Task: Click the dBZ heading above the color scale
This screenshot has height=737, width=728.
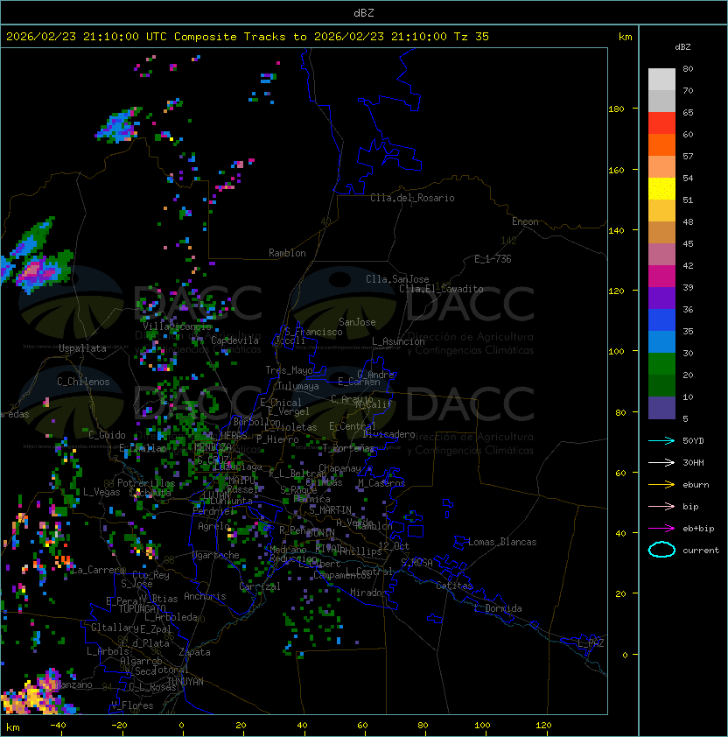Action: tap(682, 47)
